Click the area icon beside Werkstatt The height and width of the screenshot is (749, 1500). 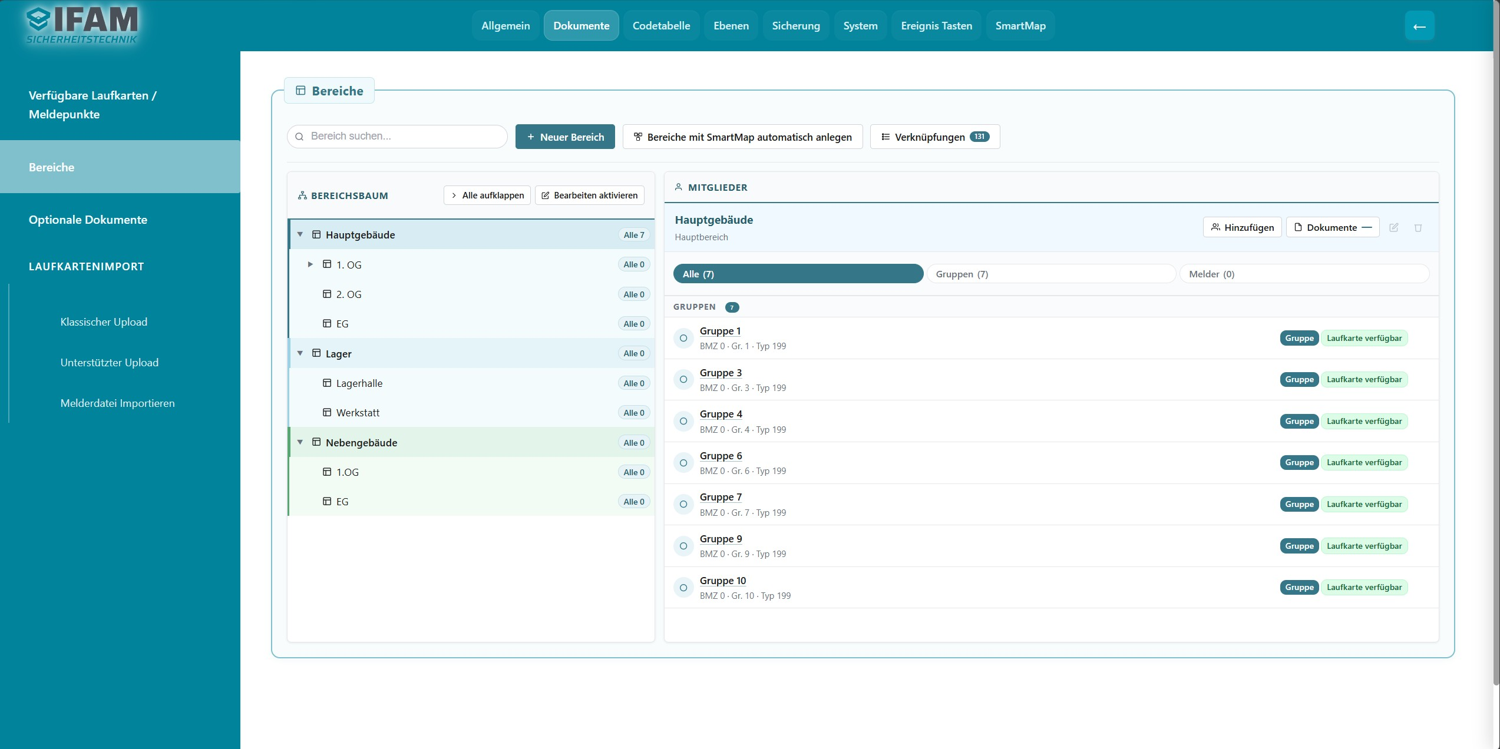327,412
